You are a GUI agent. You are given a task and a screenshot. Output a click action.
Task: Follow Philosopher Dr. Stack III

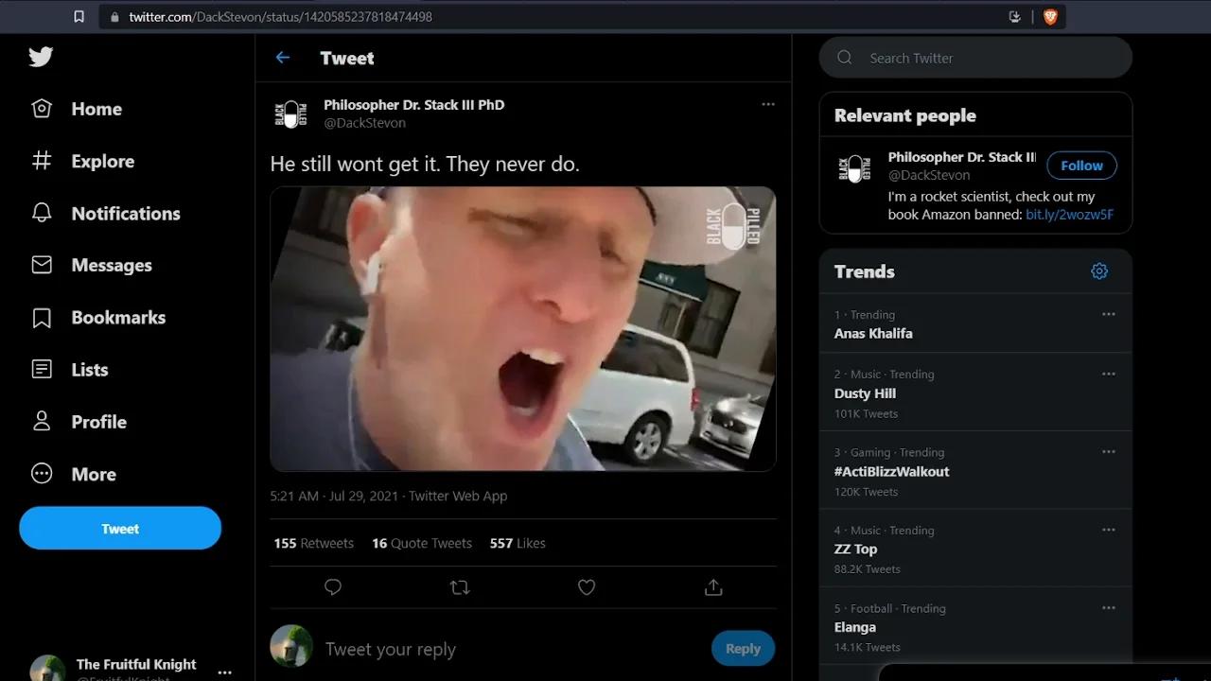pyautogui.click(x=1081, y=166)
